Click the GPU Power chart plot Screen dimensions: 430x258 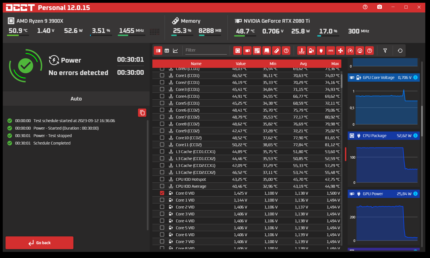pyautogui.click(x=387, y=222)
